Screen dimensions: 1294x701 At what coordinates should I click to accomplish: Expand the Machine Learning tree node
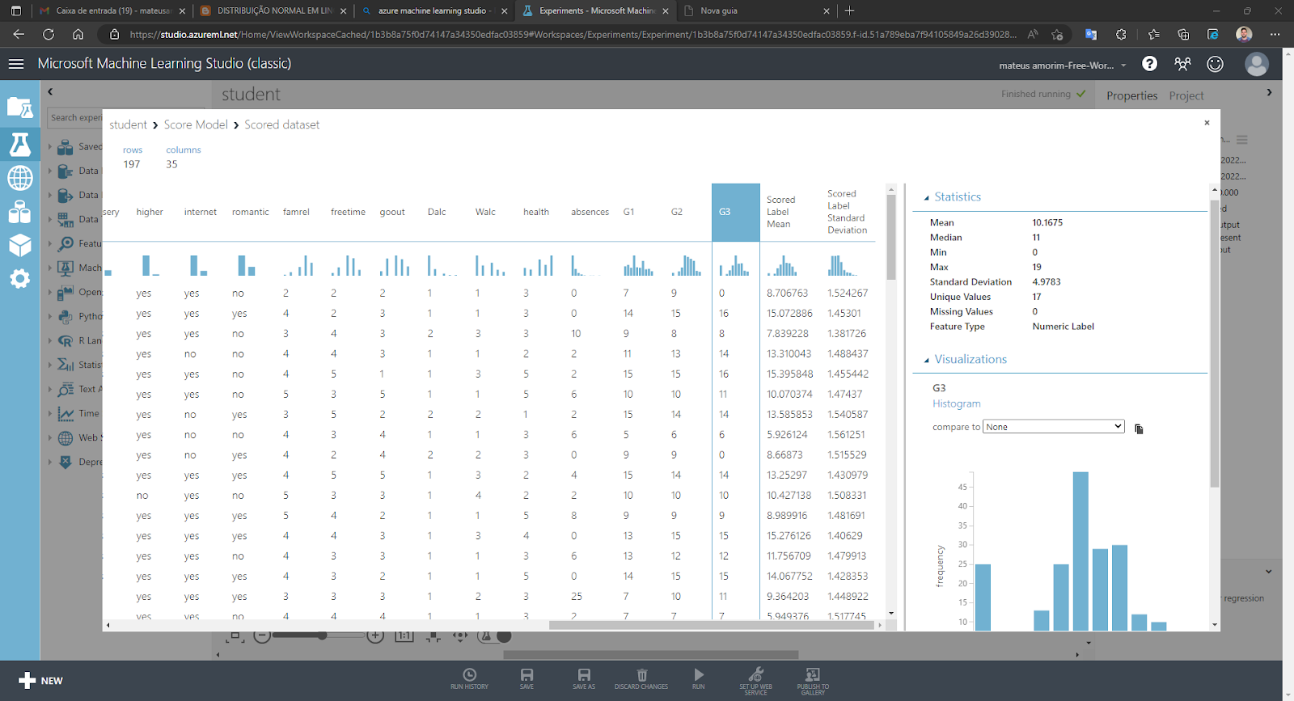coord(50,268)
